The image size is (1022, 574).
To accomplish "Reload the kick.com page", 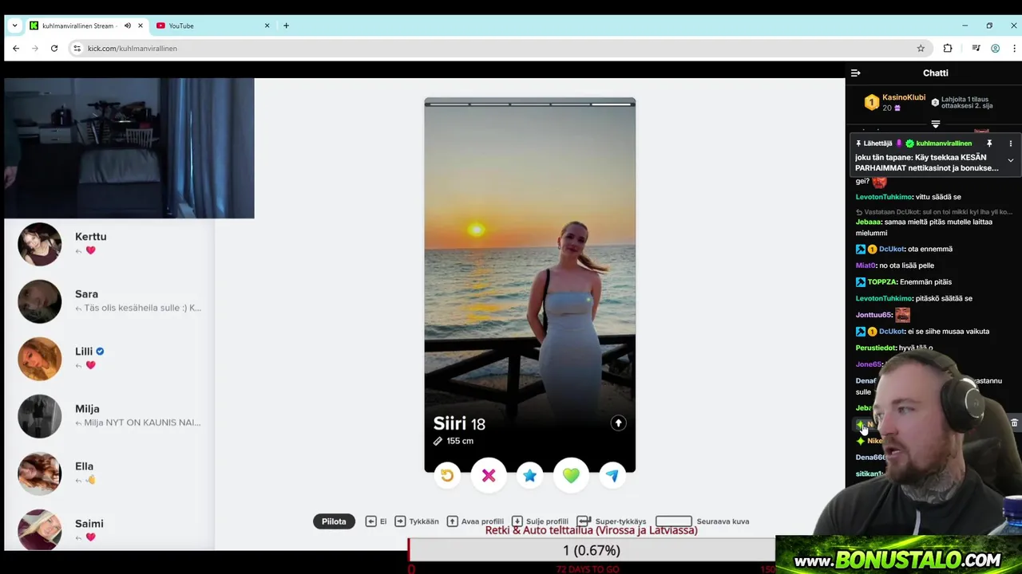I will (54, 48).
